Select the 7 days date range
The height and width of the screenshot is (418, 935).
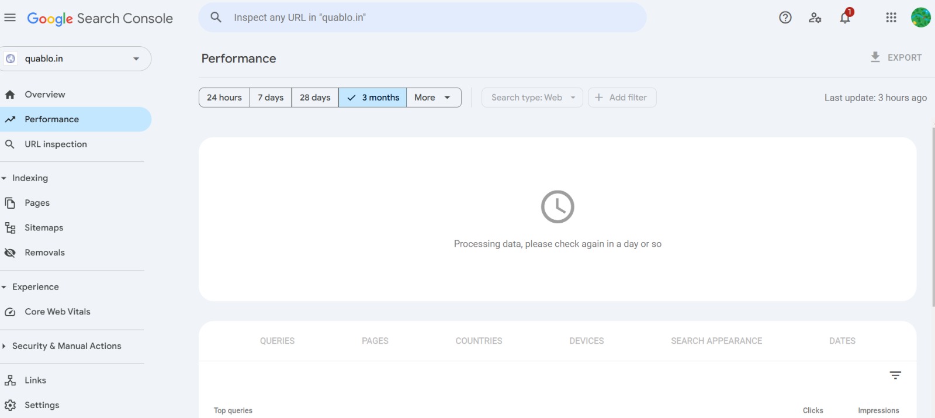tap(271, 98)
